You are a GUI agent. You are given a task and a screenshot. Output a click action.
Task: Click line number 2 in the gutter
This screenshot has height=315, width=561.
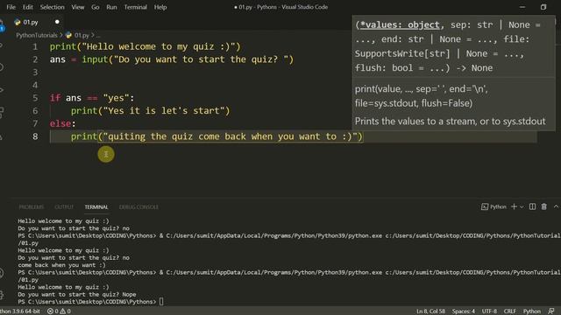click(35, 59)
